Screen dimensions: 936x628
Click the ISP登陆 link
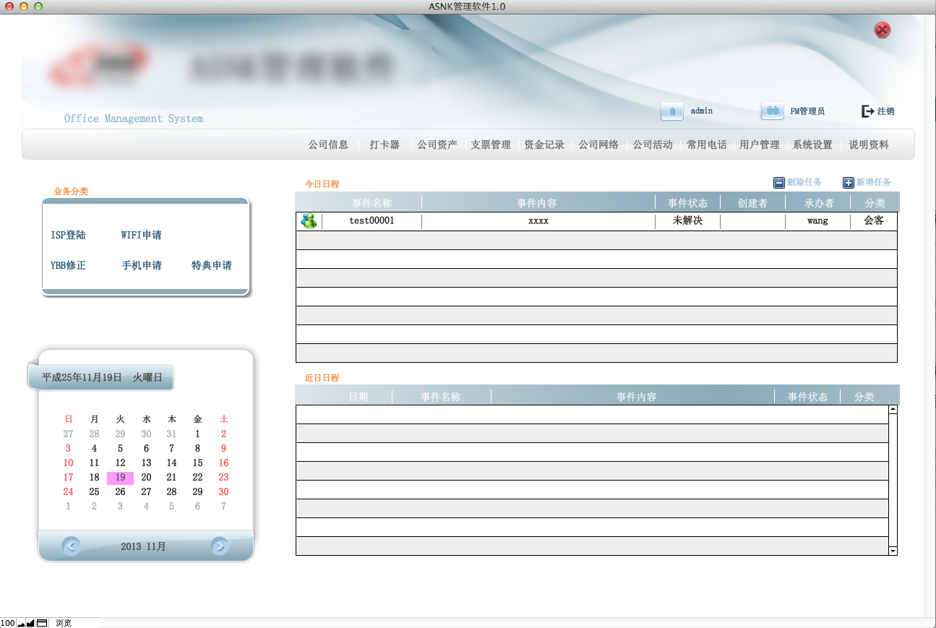[x=68, y=235]
